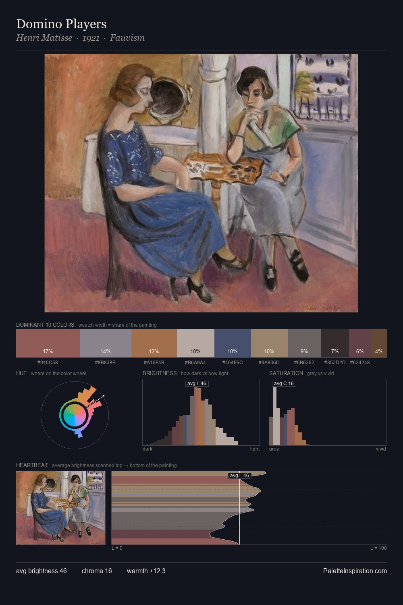Click the footer 'avg brightness 46' text
This screenshot has height=605, width=403.
42,571
